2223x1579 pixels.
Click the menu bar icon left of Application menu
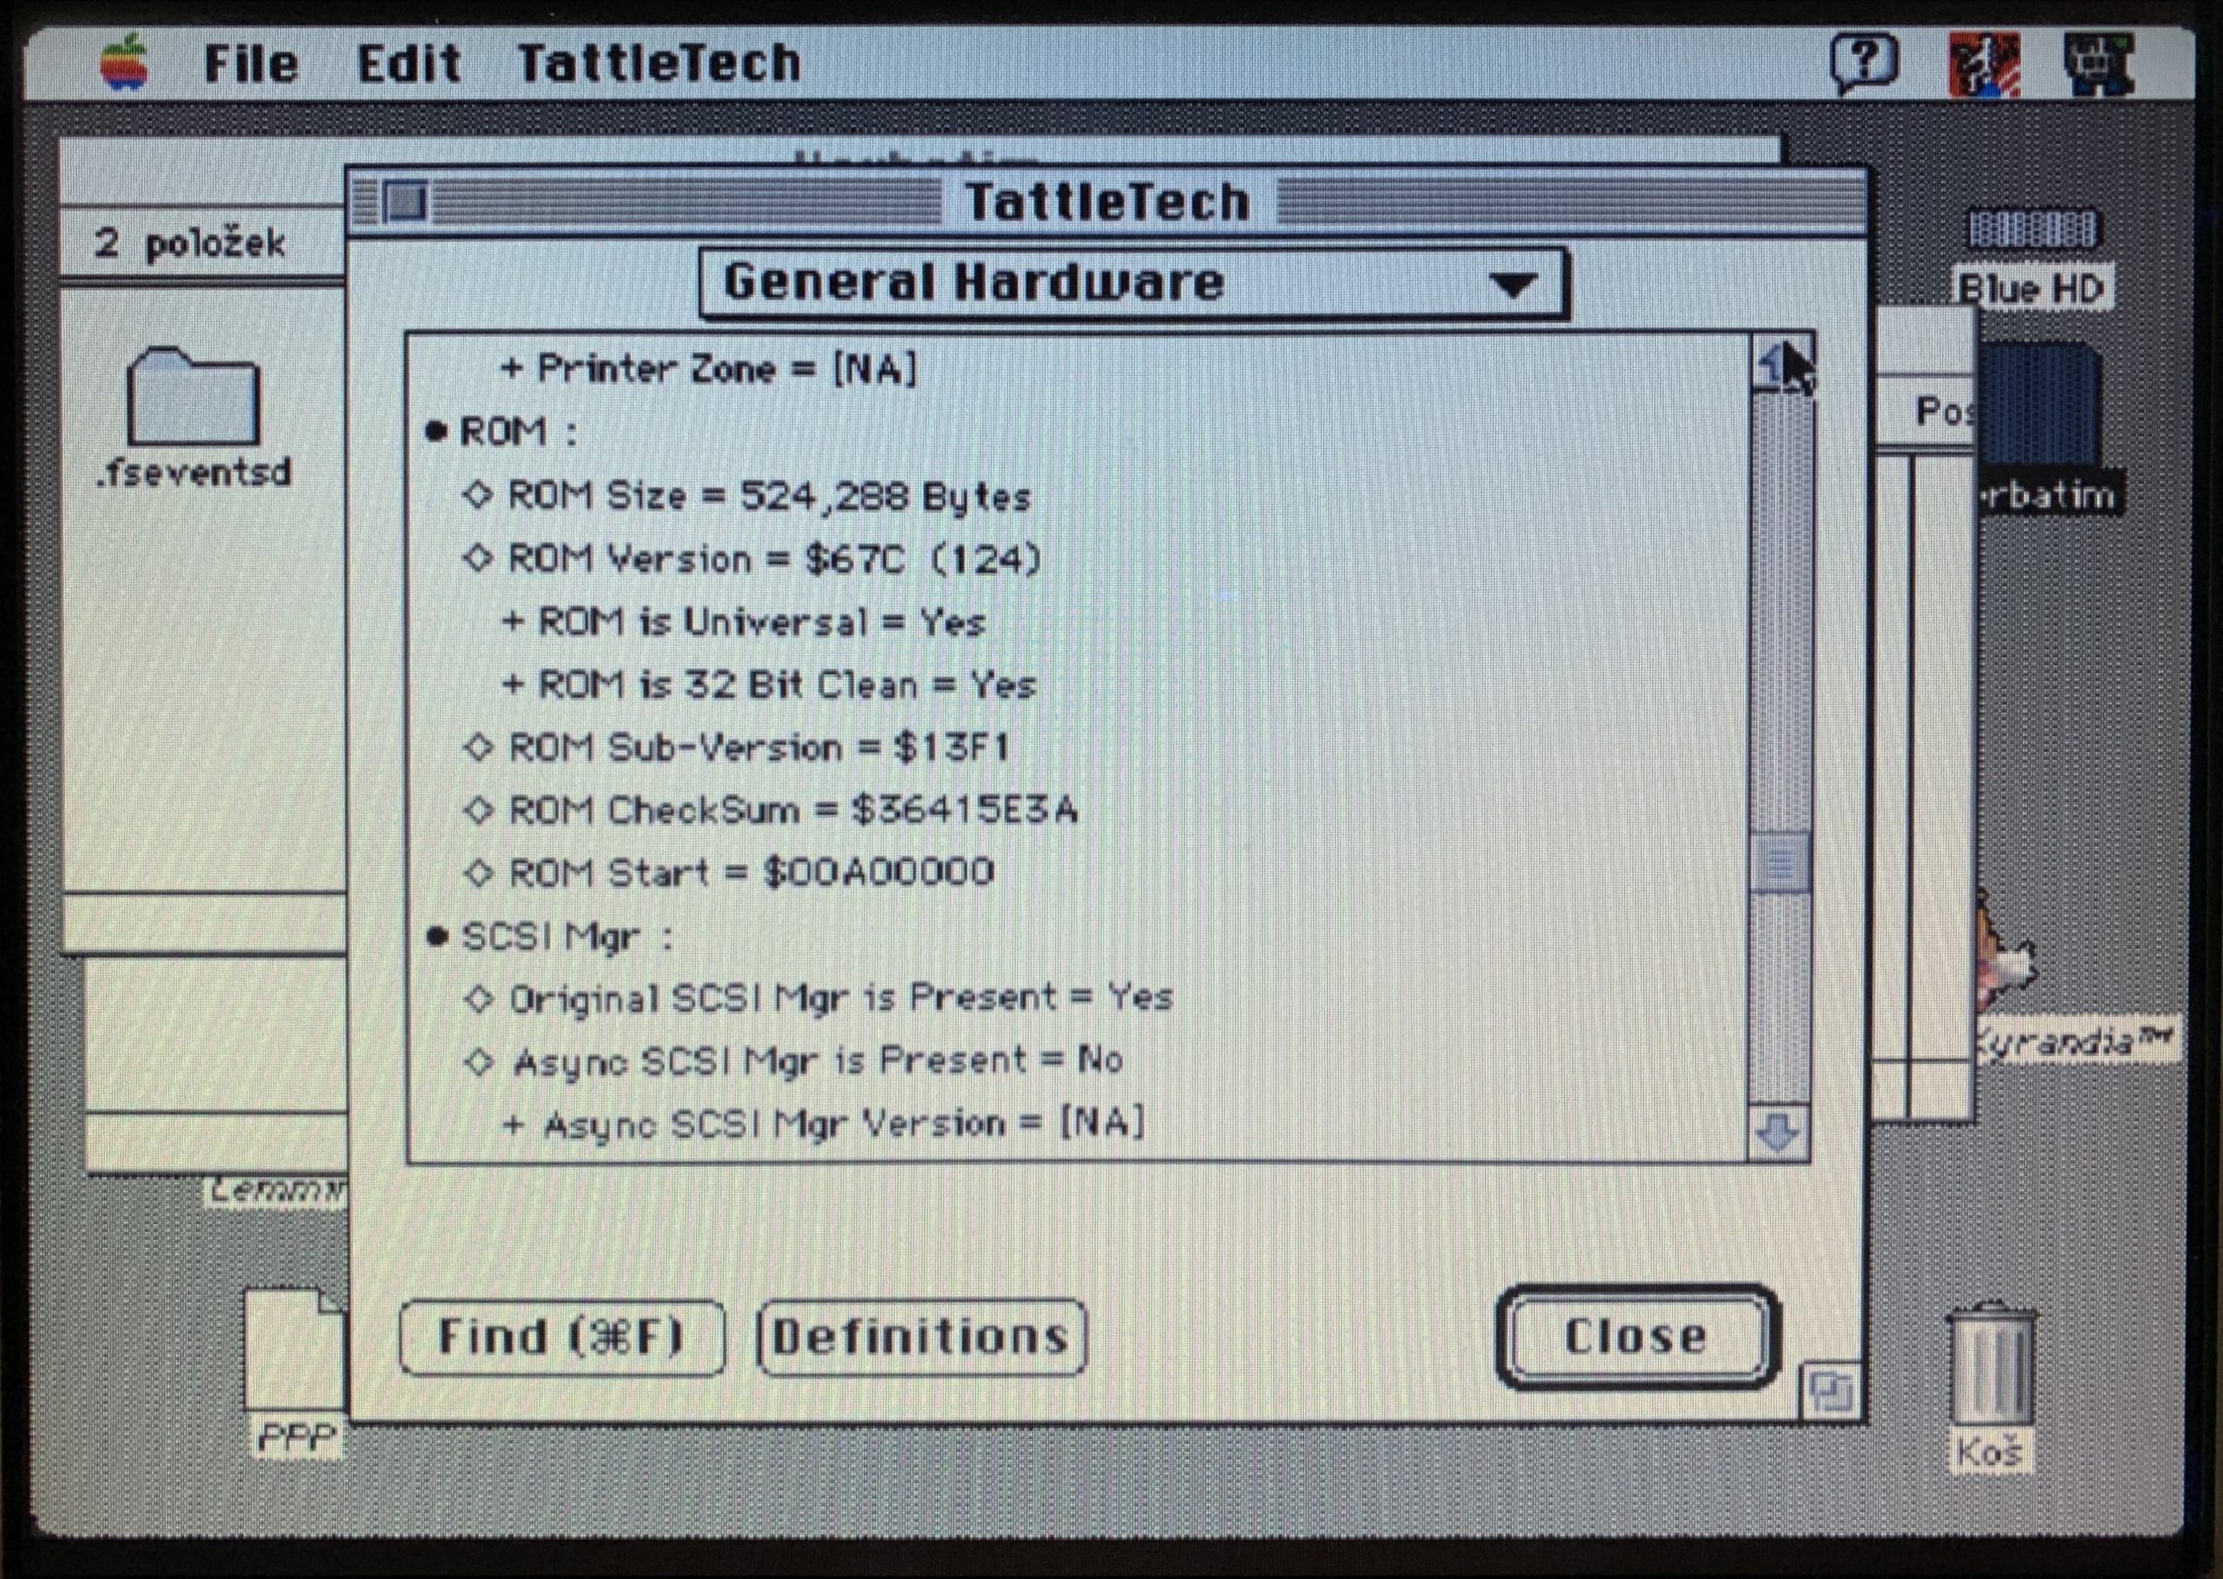[1984, 64]
